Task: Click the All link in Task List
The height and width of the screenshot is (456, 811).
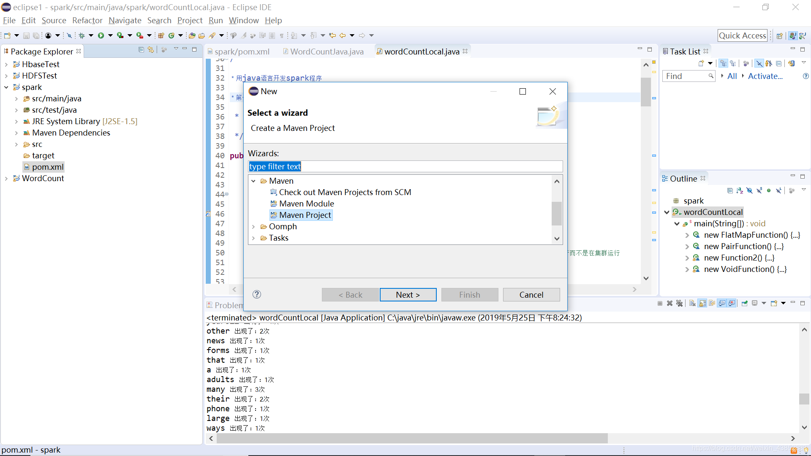Action: click(x=732, y=76)
